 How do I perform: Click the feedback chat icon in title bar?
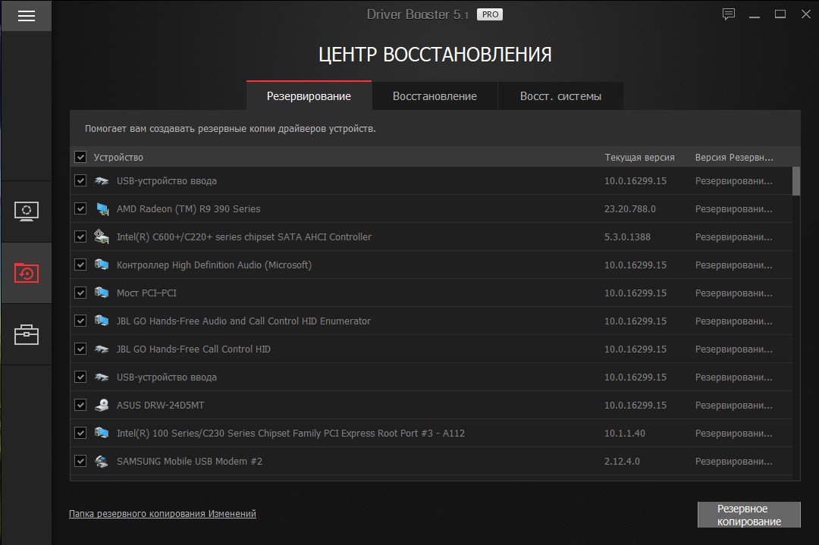729,14
